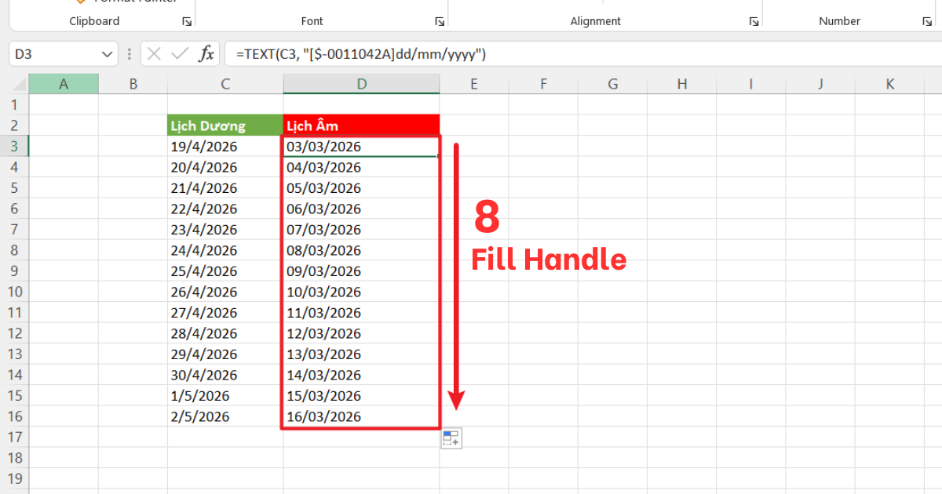Select cell containing 25/4/2026

(x=225, y=271)
